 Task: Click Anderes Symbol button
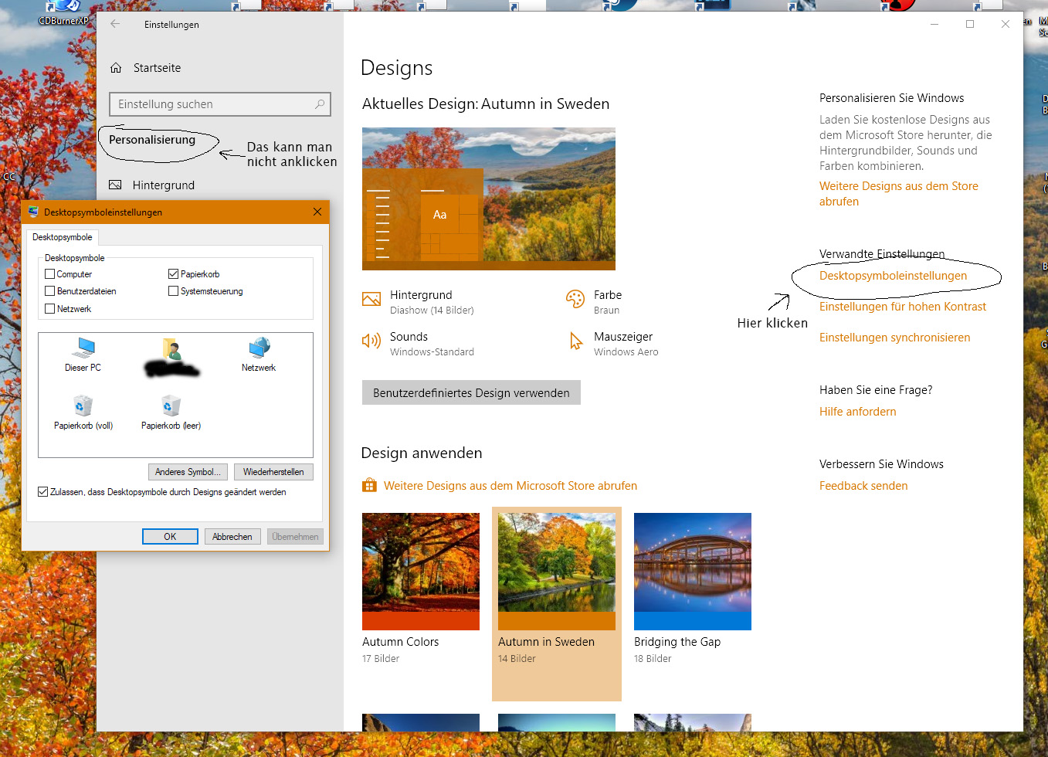tap(188, 472)
